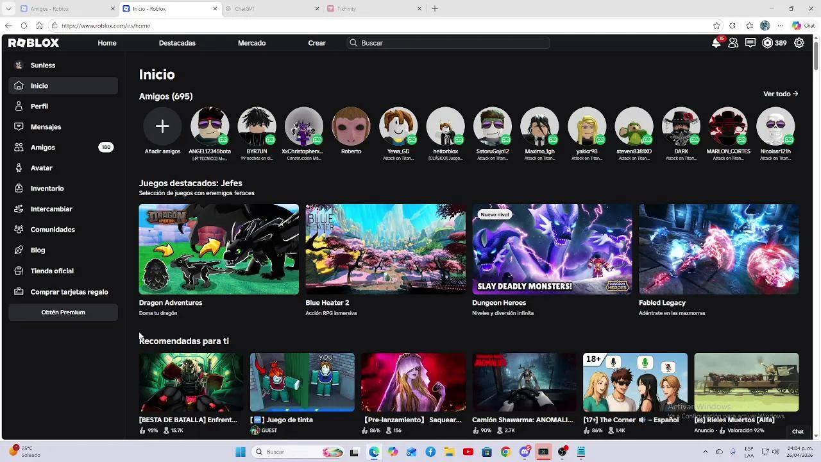The width and height of the screenshot is (821, 462).
Task: Open the Chat button at bottom right
Action: pos(797,432)
